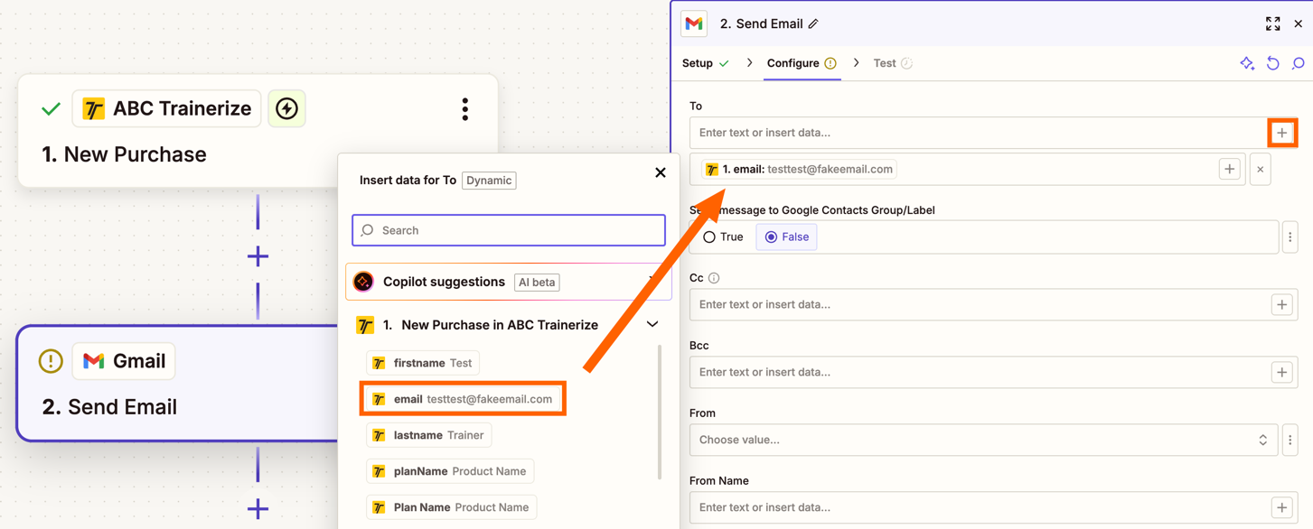Close the Insert data for To popup
This screenshot has height=529, width=1313.
point(661,172)
